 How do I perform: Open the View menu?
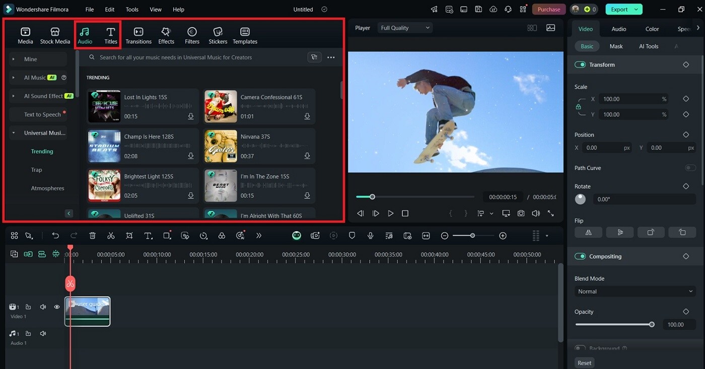pos(156,10)
